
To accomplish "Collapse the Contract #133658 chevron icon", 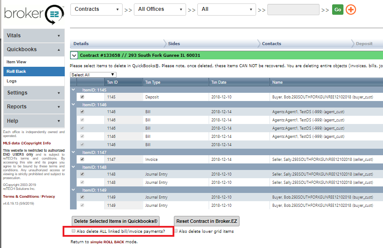I will pos(74,55).
